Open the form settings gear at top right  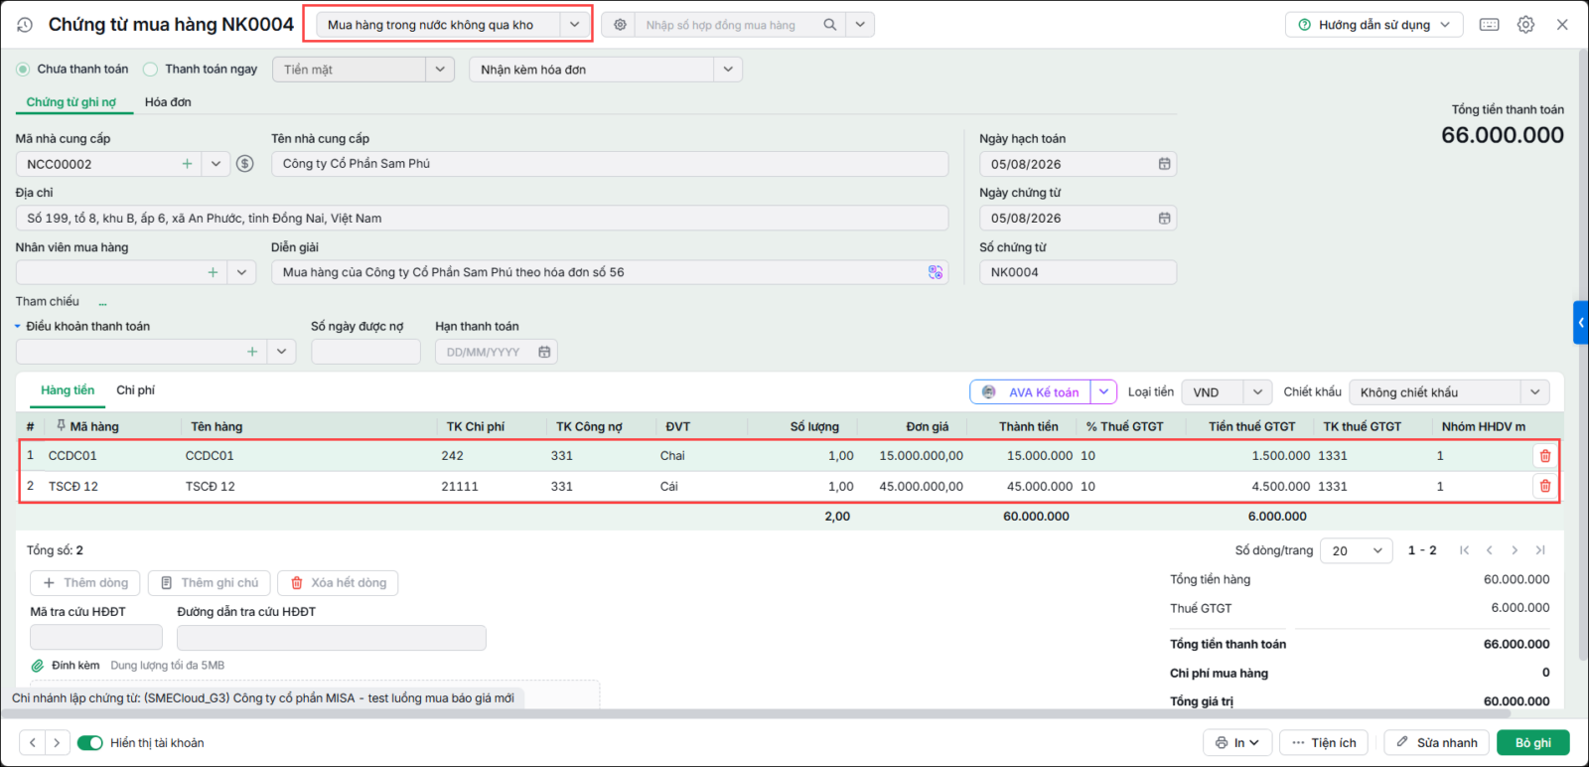pyautogui.click(x=1525, y=25)
